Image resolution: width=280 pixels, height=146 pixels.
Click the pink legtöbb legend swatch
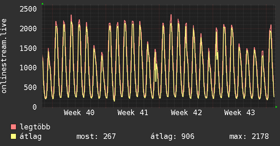13,127
